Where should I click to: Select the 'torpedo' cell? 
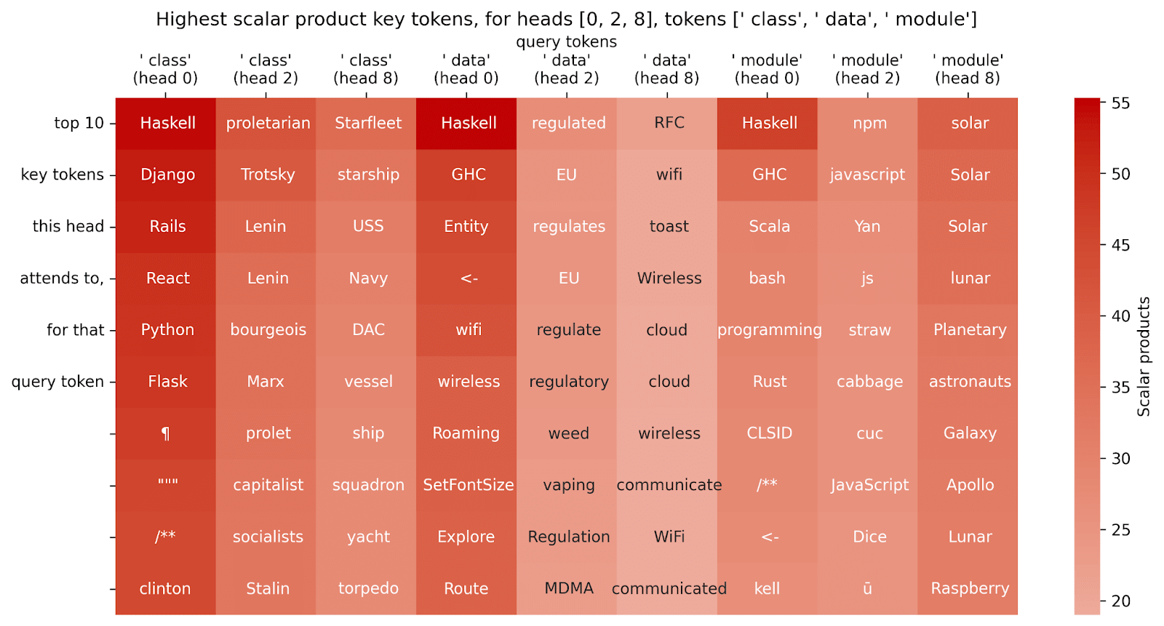368,588
